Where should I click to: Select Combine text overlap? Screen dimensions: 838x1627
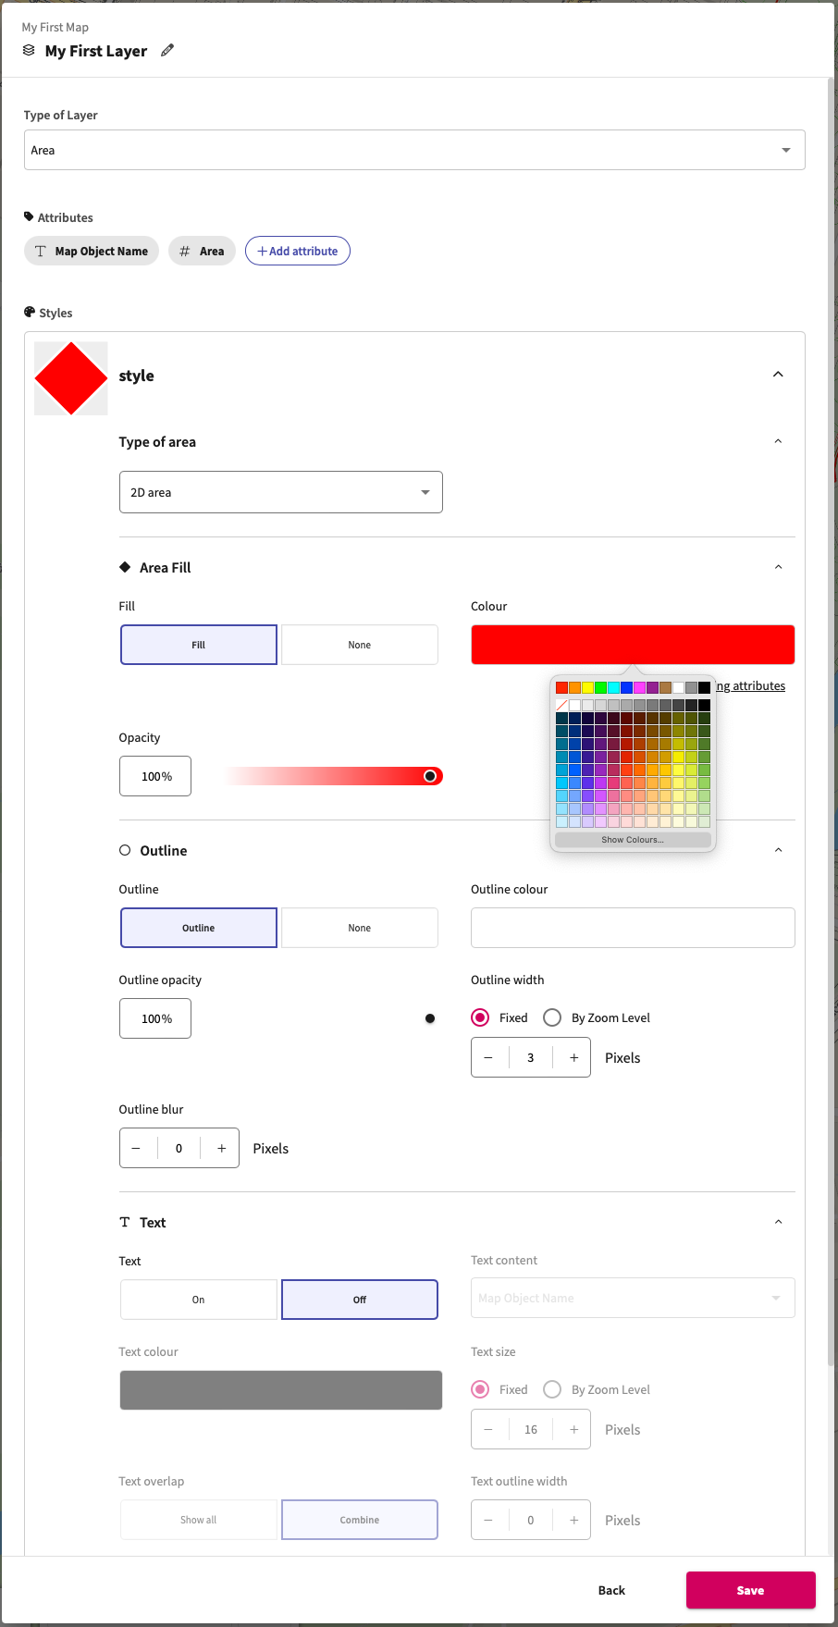360,1520
